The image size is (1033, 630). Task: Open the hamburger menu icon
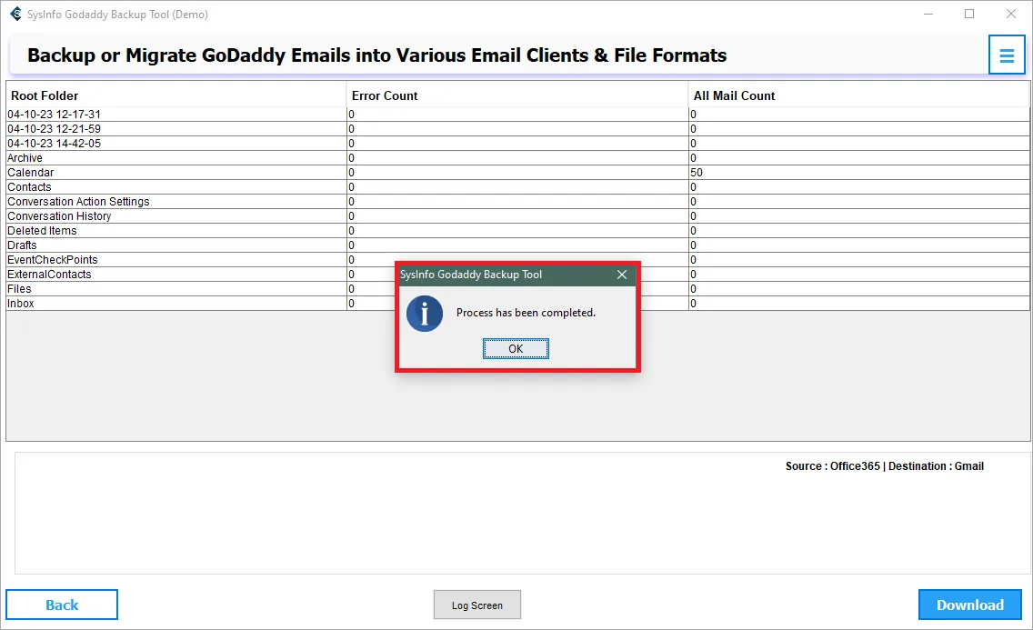pos(1006,55)
